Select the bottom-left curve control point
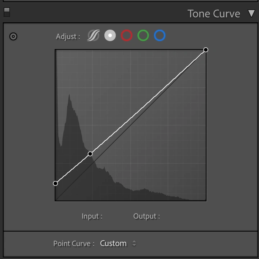 click(55, 183)
